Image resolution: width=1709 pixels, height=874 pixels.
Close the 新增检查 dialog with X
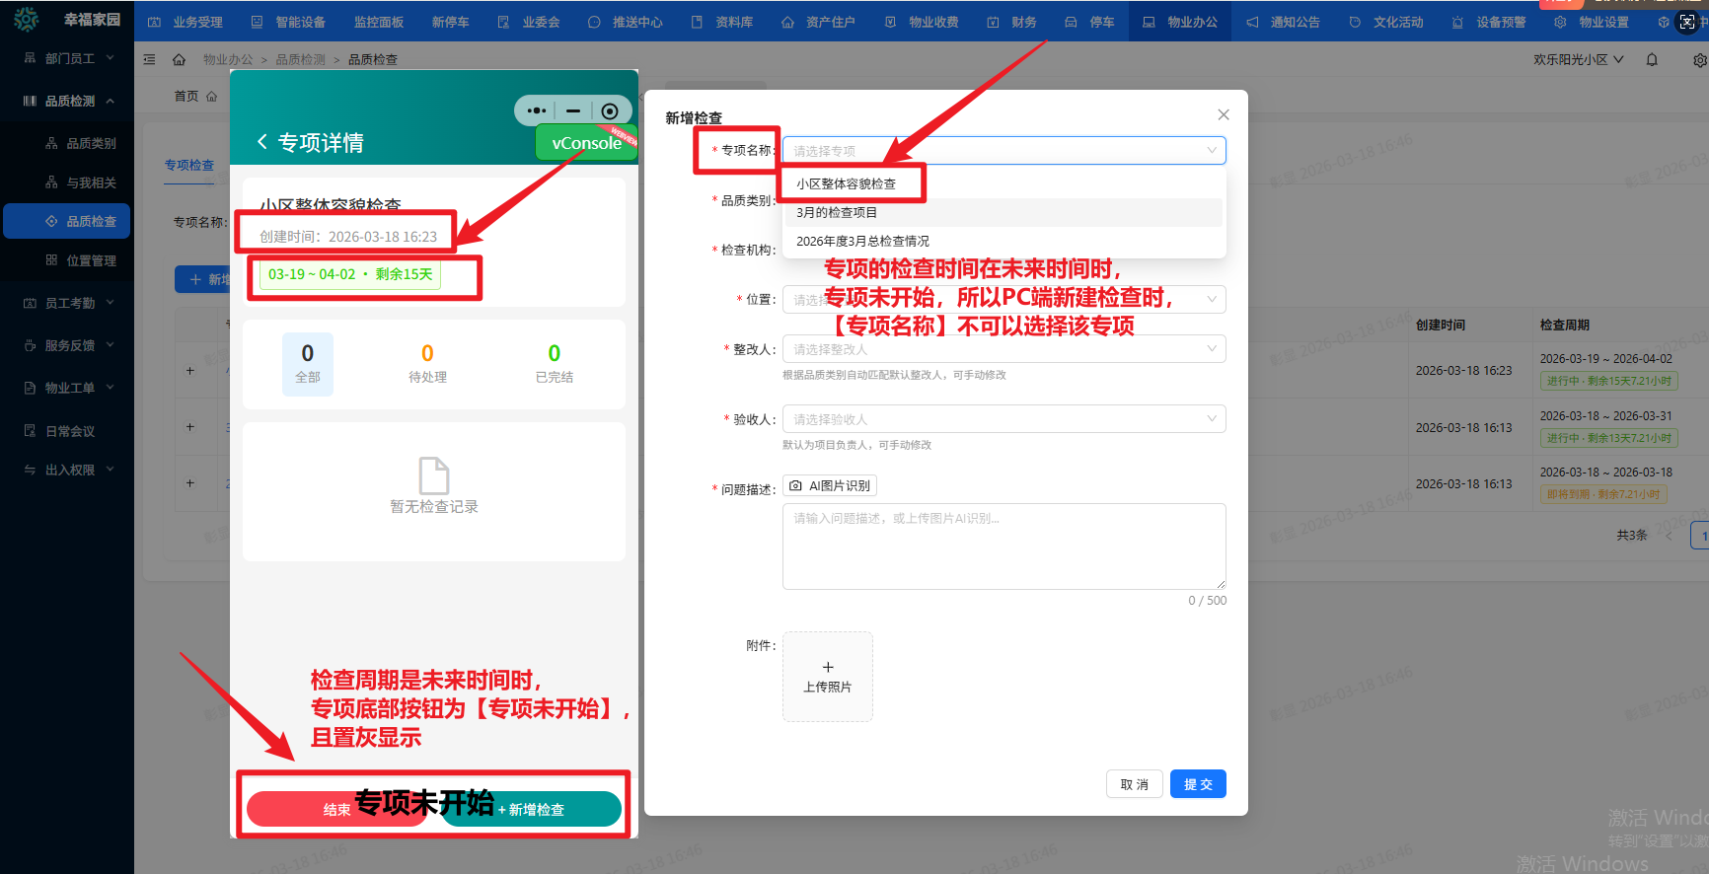coord(1224,114)
